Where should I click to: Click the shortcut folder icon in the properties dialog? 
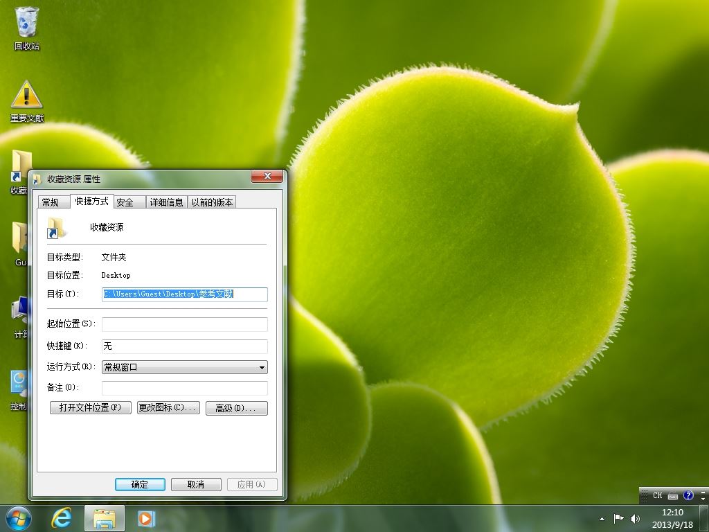57,227
